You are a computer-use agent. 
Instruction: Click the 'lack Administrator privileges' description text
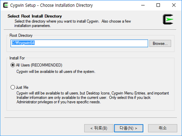coord(83,100)
